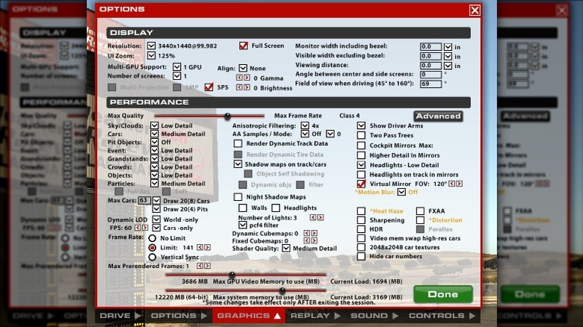This screenshot has width=583, height=327.
Task: Increase Gamma with the right arrow
Action: (x=247, y=78)
